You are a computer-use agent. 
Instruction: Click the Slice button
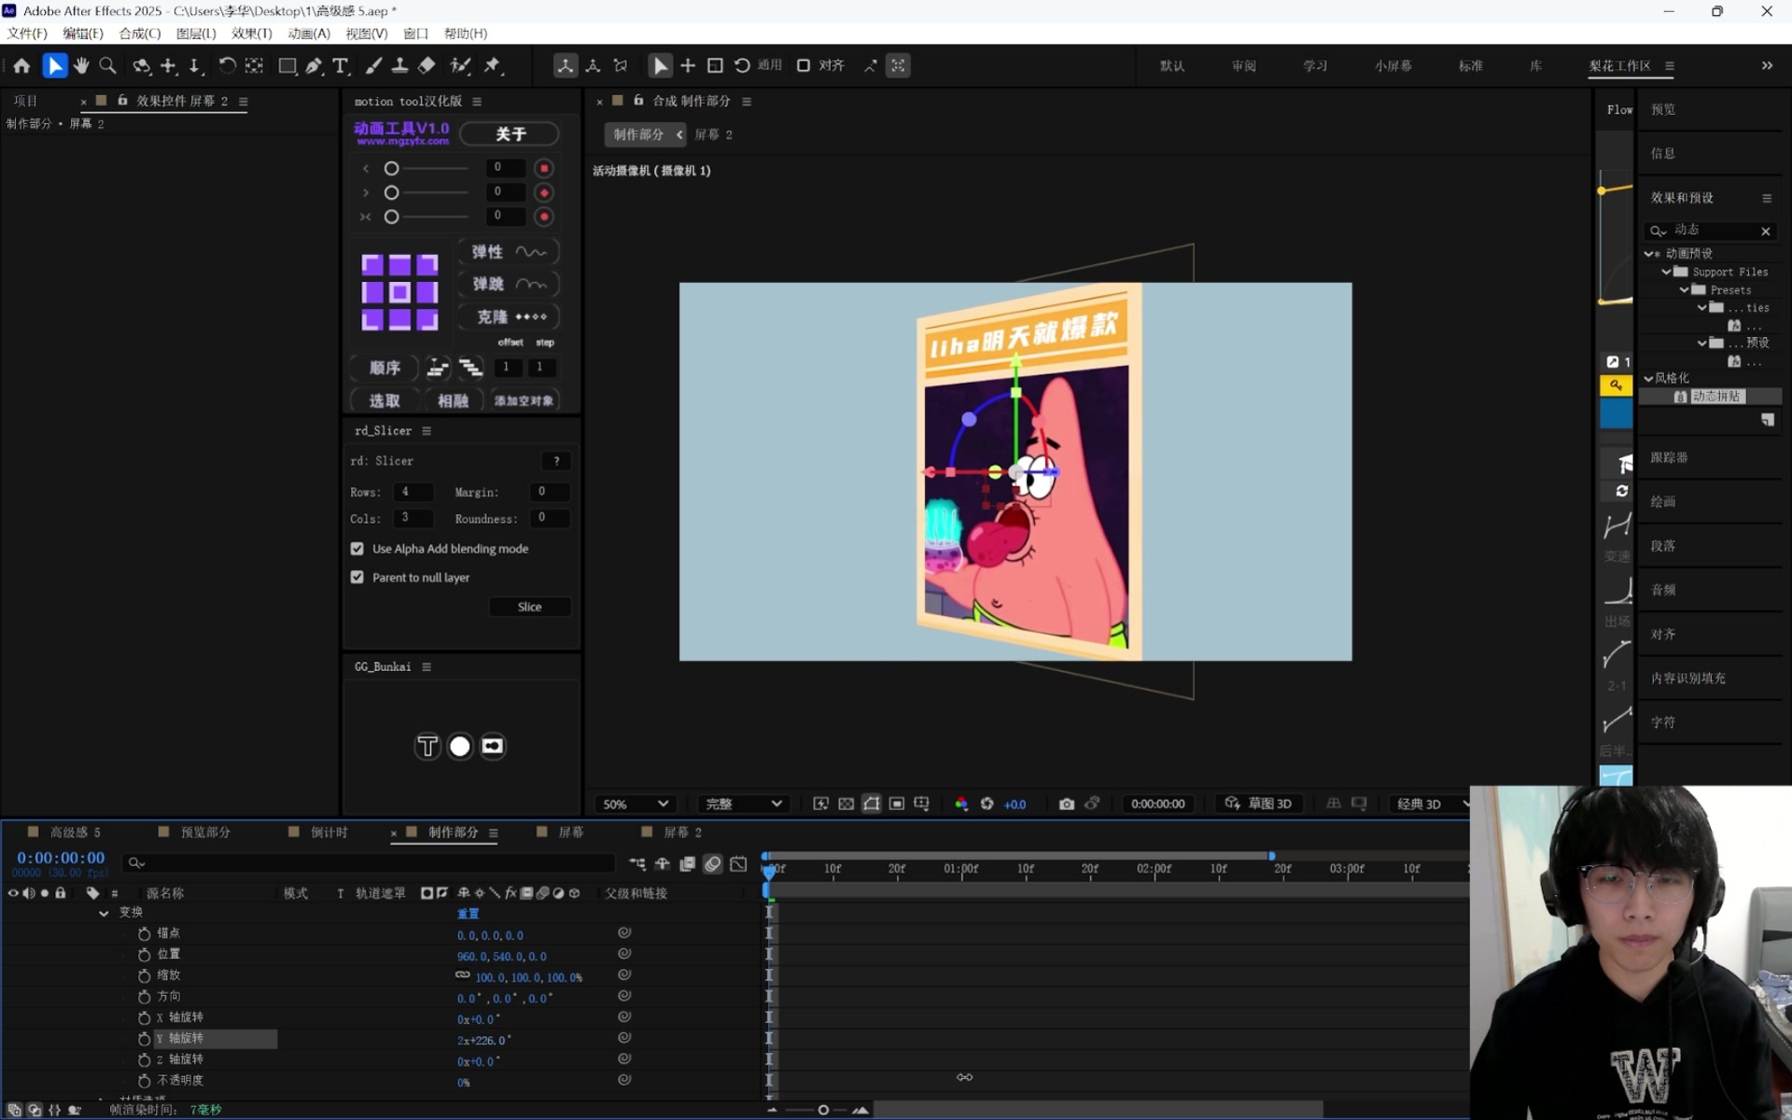529,607
